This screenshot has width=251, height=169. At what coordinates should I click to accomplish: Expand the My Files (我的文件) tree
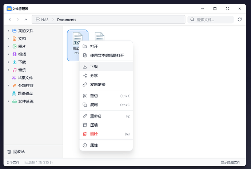click(8, 31)
